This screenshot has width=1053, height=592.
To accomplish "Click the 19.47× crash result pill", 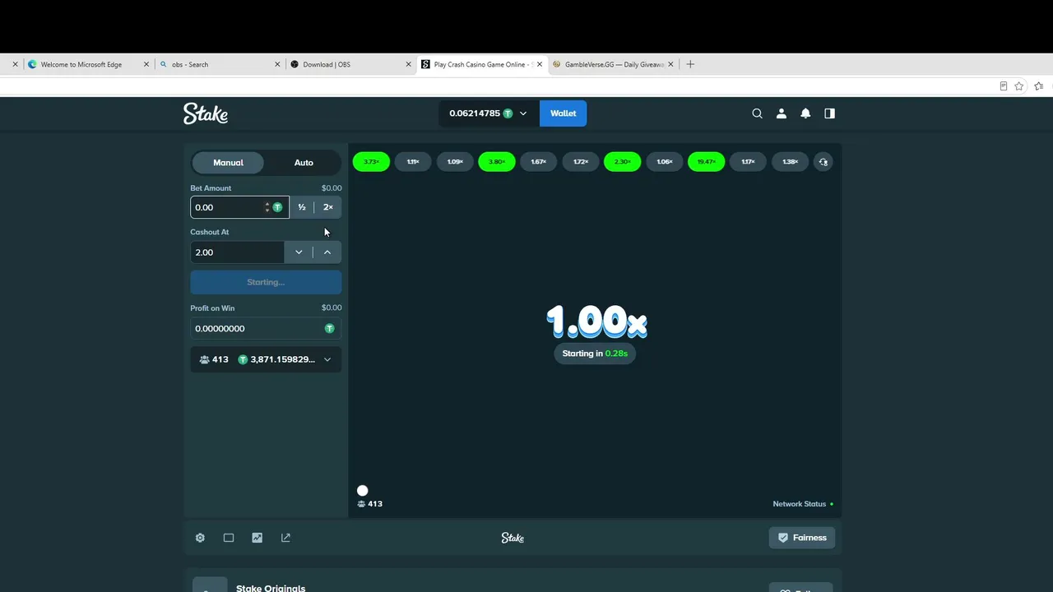I will pos(707,162).
